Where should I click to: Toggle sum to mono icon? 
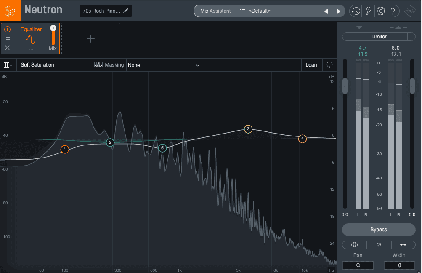(354, 245)
